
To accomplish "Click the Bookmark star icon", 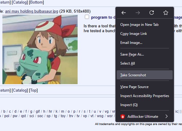I will pos(166,13).
